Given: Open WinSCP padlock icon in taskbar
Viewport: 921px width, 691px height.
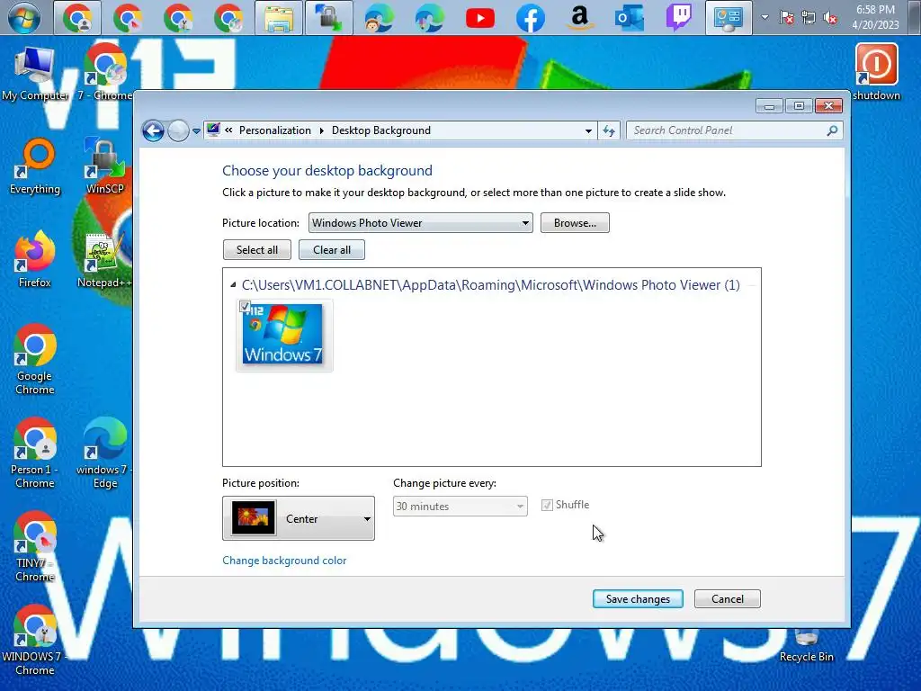Looking at the screenshot, I should tap(328, 18).
